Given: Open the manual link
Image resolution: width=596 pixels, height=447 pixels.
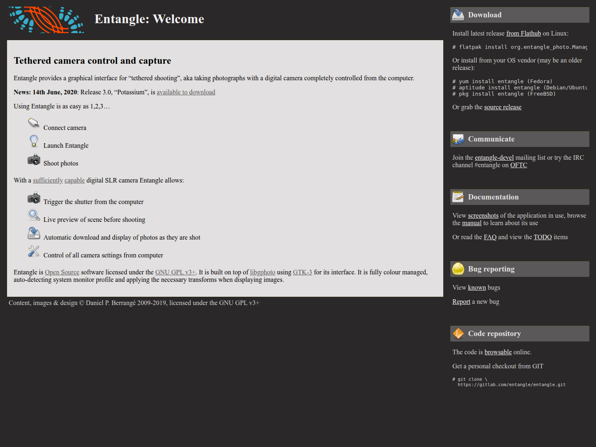Looking at the screenshot, I should tap(472, 223).
